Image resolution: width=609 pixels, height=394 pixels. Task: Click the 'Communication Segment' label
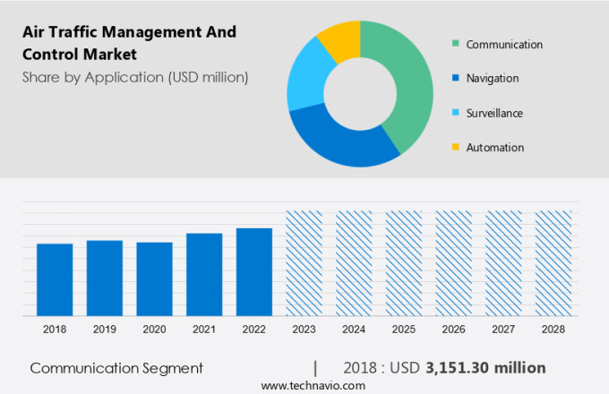coord(116,368)
